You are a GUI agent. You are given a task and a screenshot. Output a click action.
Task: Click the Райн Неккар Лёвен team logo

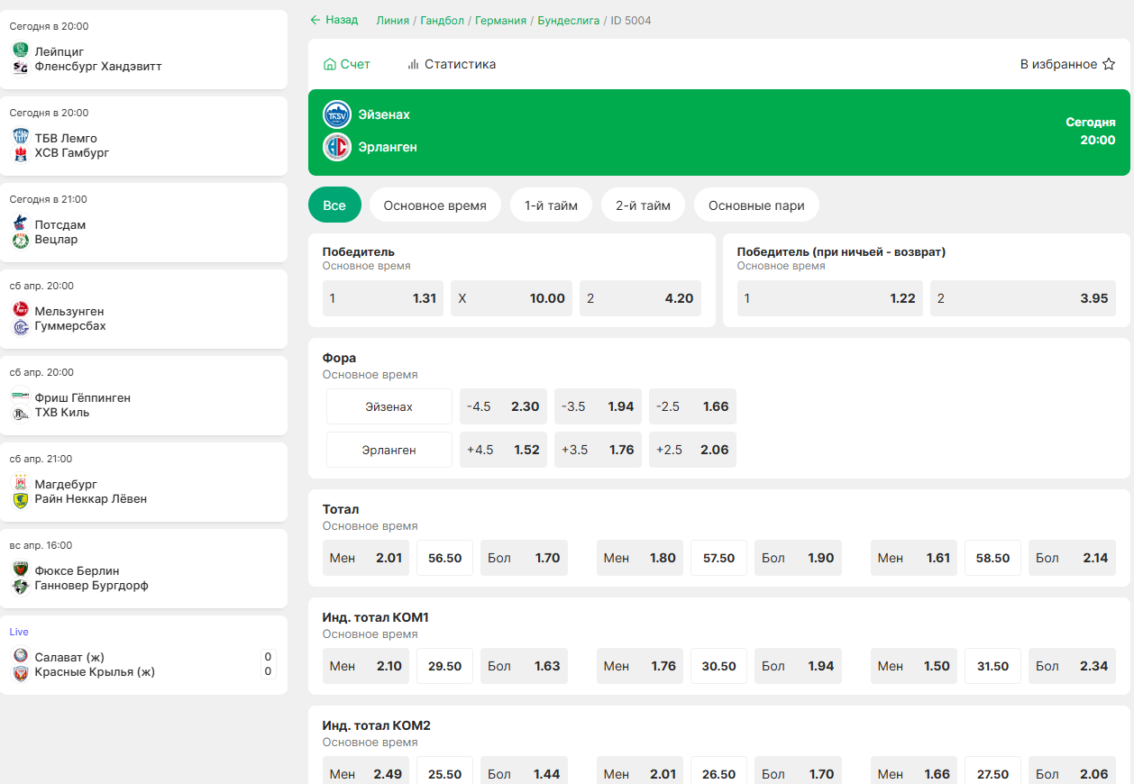point(21,499)
